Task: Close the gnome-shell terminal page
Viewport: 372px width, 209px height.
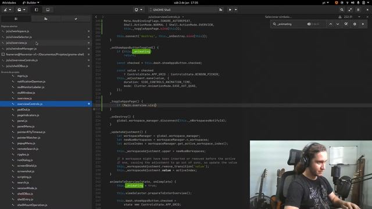Action: 89,55
